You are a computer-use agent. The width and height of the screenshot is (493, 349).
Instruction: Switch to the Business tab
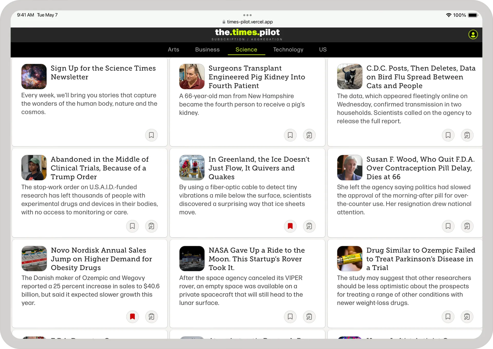(207, 50)
